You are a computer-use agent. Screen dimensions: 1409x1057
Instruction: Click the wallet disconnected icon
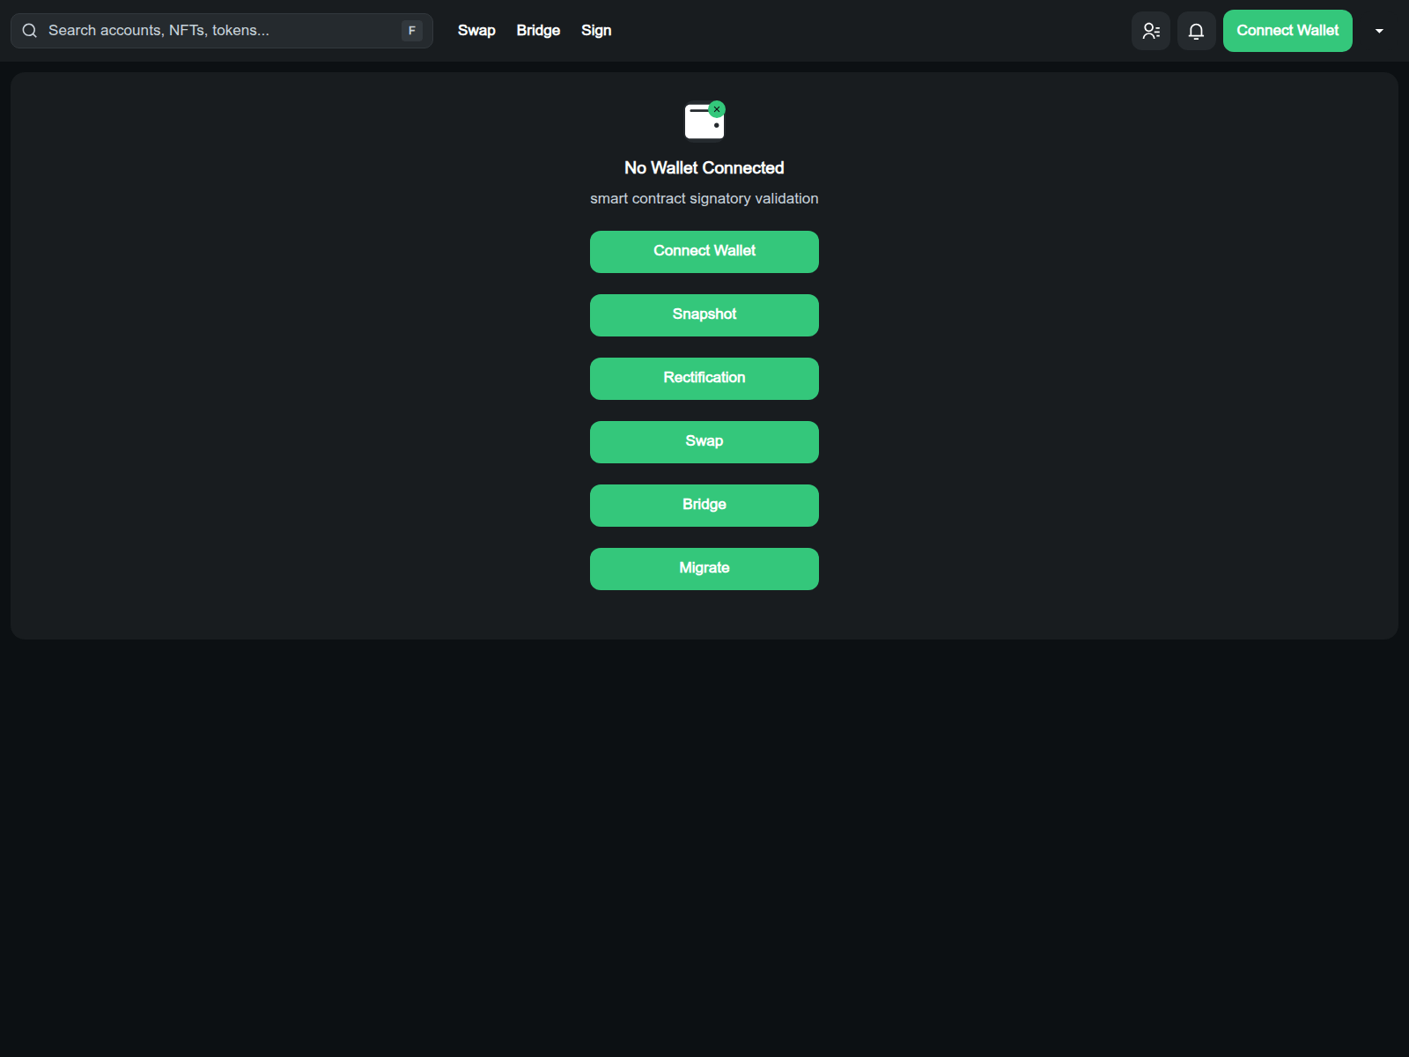click(x=704, y=121)
